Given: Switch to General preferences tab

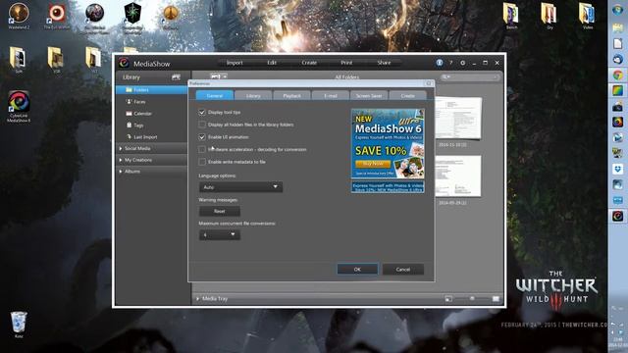Looking at the screenshot, I should click(x=215, y=96).
